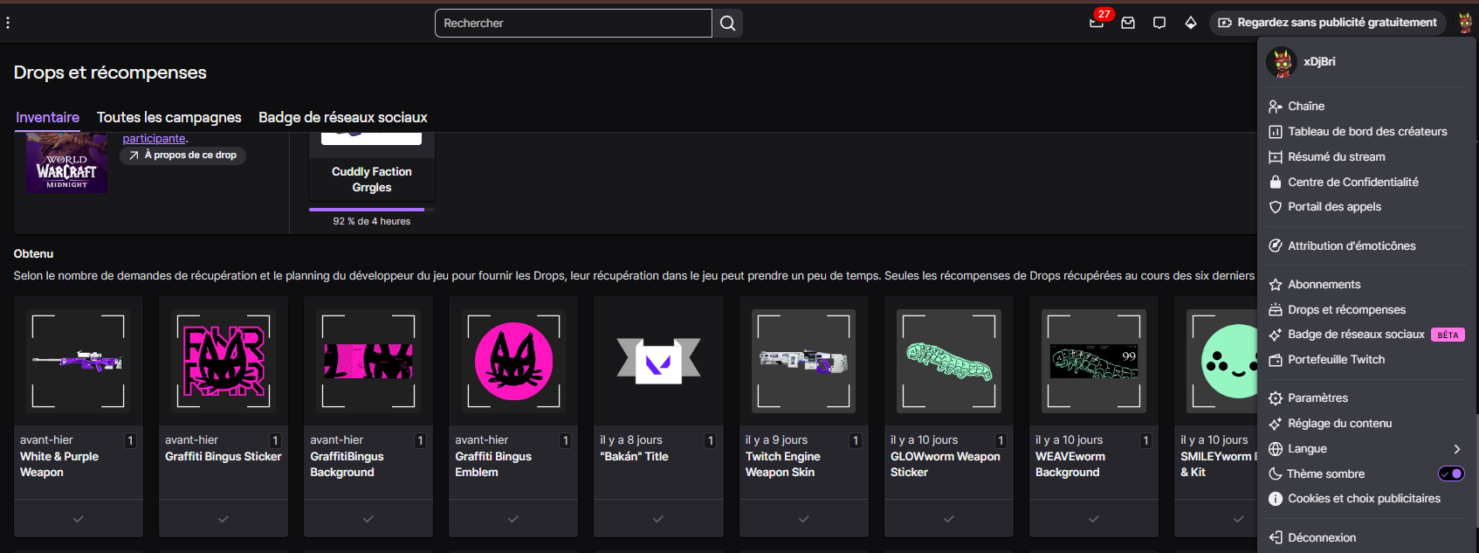The image size is (1479, 553).
Task: Click the Cuddly Faction Grrgles progress bar
Action: tap(371, 210)
